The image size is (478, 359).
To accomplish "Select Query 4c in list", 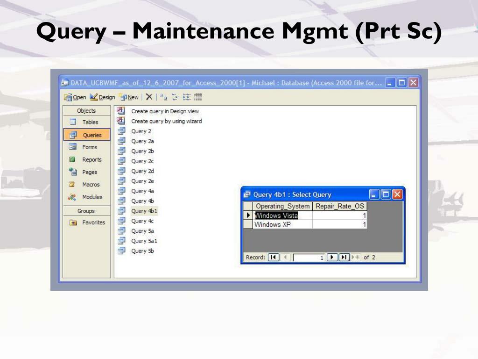I will tap(142, 221).
